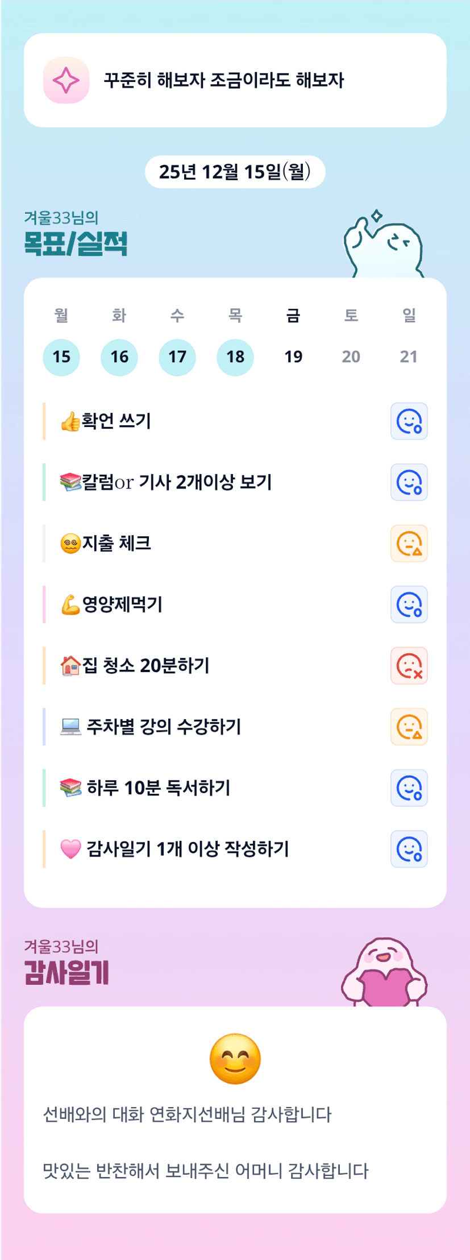
Task: Open the 25년 12월 15일(월) date picker
Action: [235, 172]
